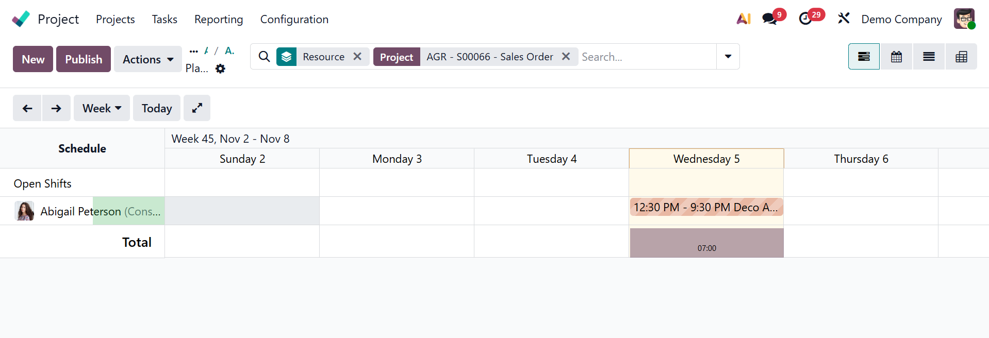Click the debug tools wrench icon
Image resolution: width=989 pixels, height=338 pixels.
(x=844, y=19)
